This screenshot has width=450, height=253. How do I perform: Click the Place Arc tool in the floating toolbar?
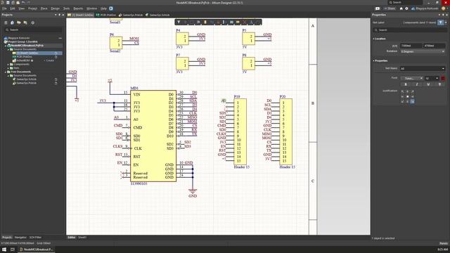point(258,22)
